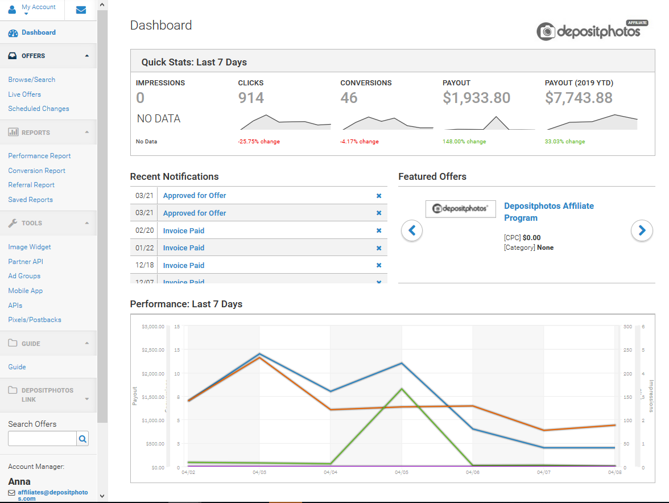Screen dimensions: 669x503
Task: Click the Dashboard gauge icon
Action: coord(13,33)
